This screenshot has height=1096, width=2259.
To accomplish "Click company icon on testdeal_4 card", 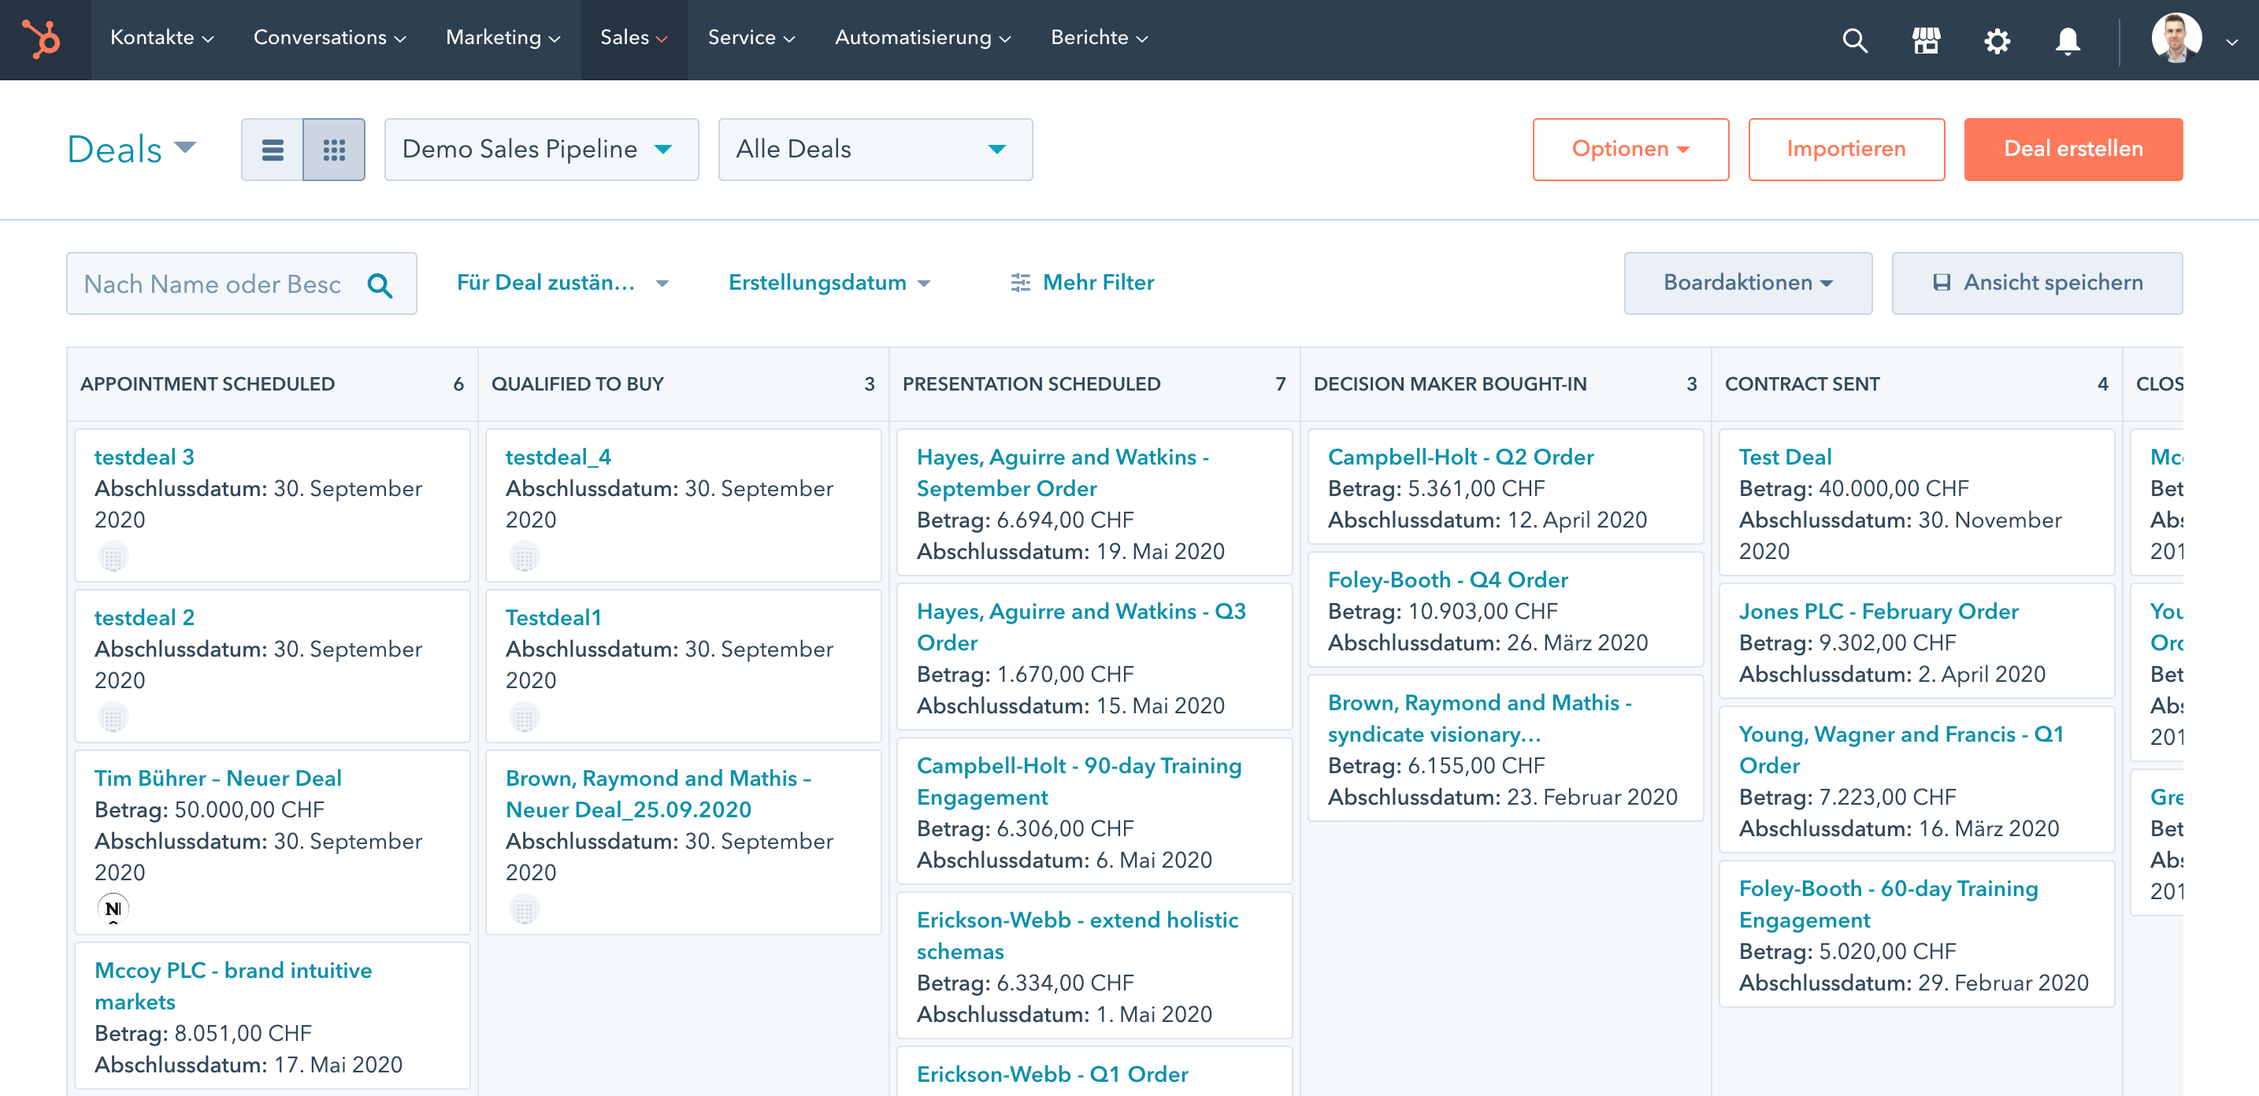I will (x=525, y=557).
